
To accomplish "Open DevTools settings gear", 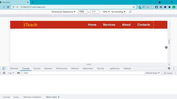I will (x=169, y=68).
